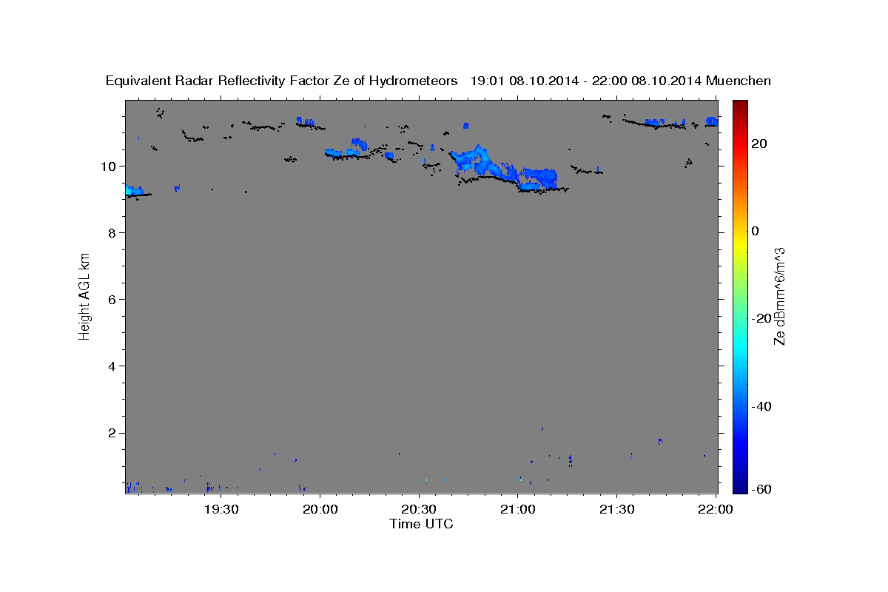The width and height of the screenshot is (888, 592).
Task: Click the '22:00' time tick label
Action: click(716, 509)
